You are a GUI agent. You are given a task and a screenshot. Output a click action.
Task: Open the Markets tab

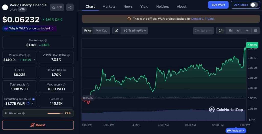coord(109,6)
